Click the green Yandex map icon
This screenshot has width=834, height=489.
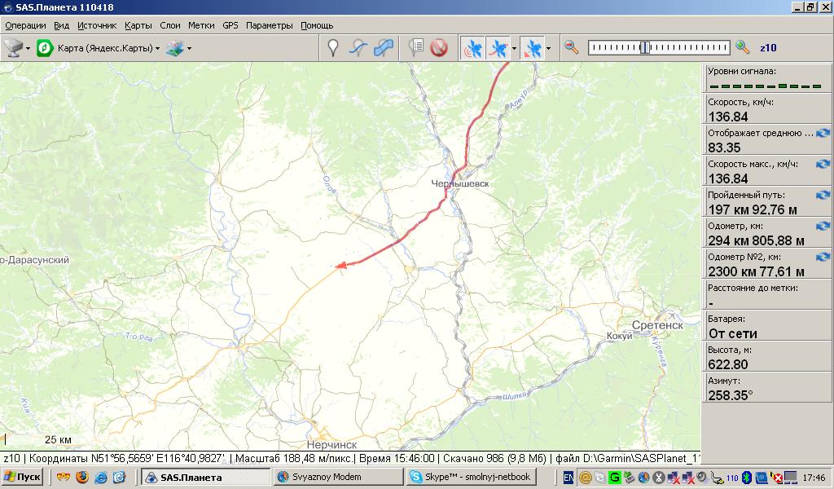pos(45,48)
